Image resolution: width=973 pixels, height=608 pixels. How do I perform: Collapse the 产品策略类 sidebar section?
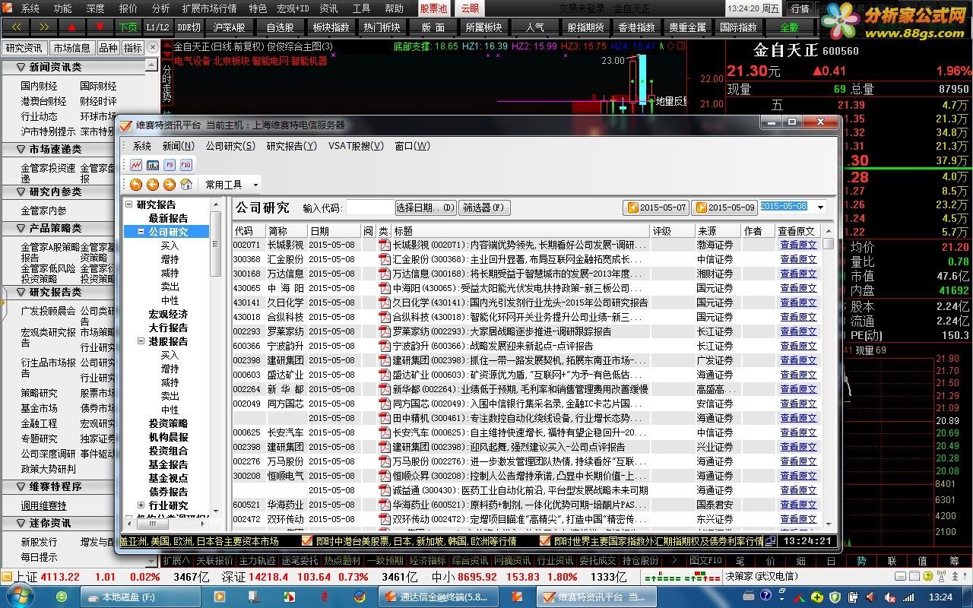click(21, 228)
